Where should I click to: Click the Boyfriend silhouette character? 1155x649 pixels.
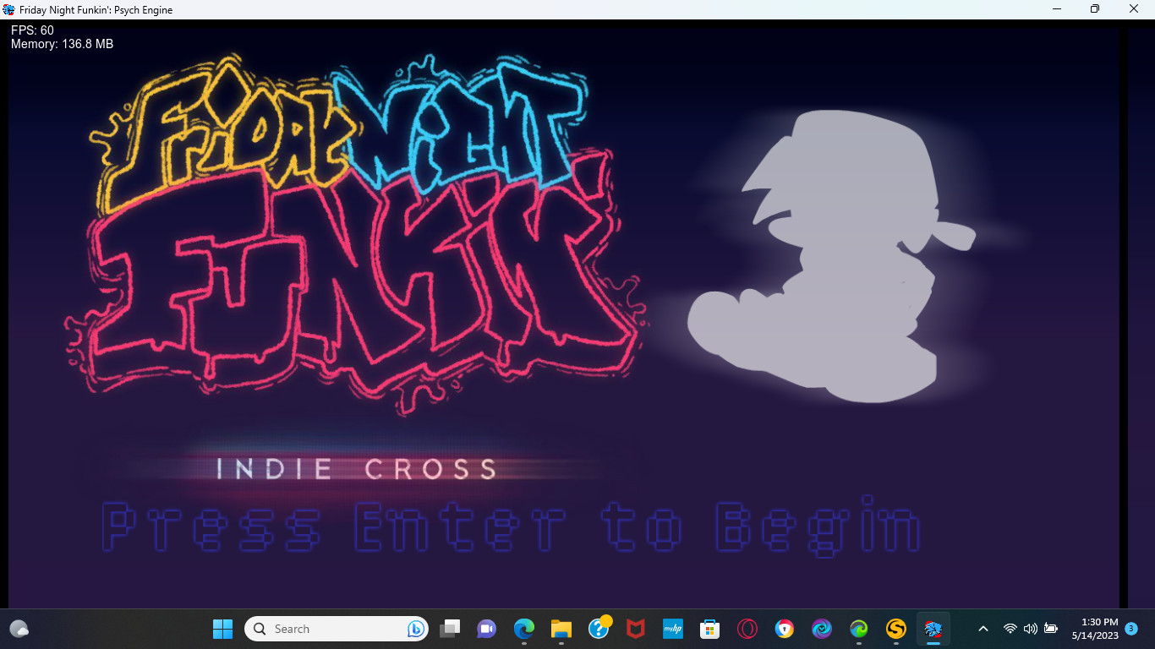pos(833,255)
